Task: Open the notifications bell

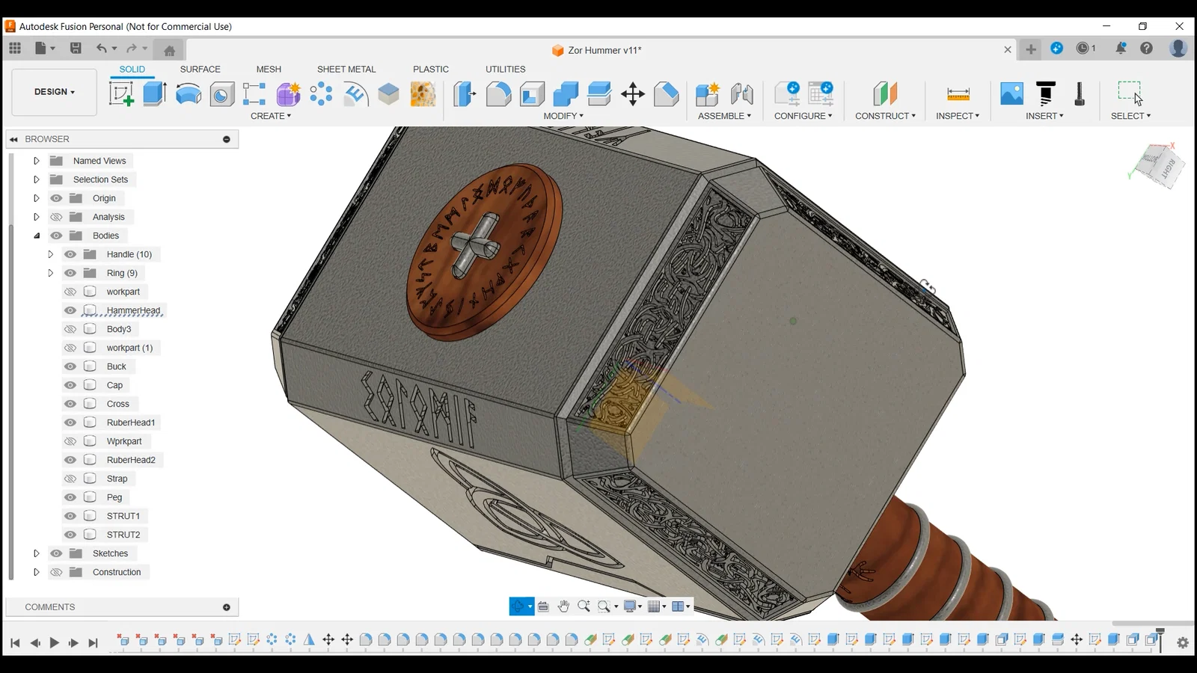Action: click(1121, 49)
